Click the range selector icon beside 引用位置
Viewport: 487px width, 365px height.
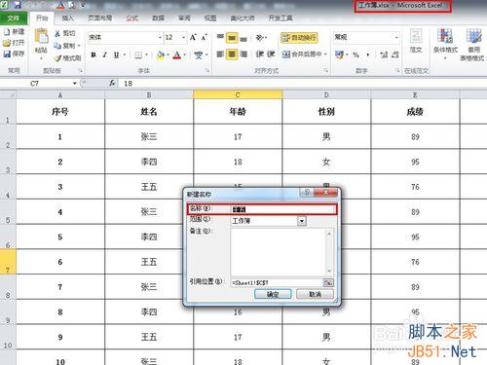(x=328, y=282)
